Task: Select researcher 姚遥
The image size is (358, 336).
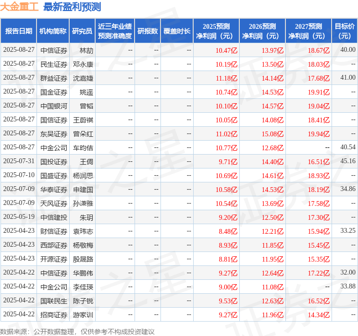Action: pos(86,92)
